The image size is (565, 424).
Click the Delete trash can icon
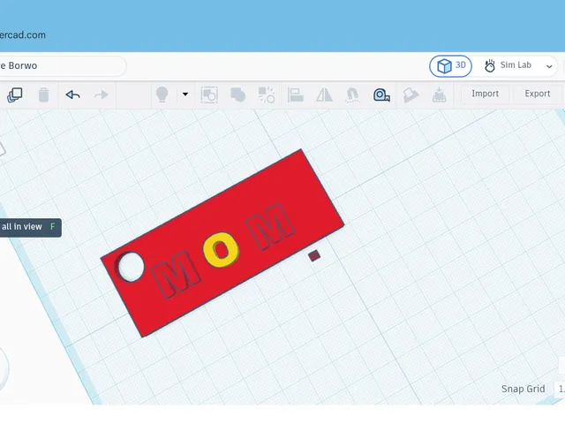43,95
